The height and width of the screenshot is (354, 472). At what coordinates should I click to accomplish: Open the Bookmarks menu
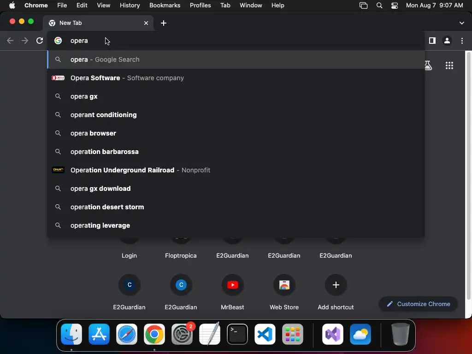165,6
